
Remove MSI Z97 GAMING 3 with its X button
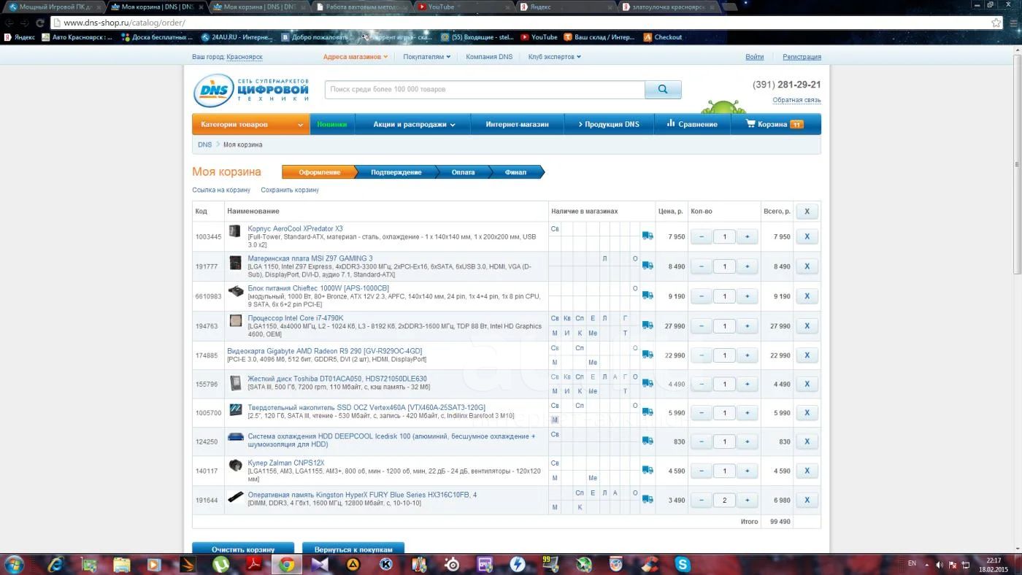click(807, 266)
